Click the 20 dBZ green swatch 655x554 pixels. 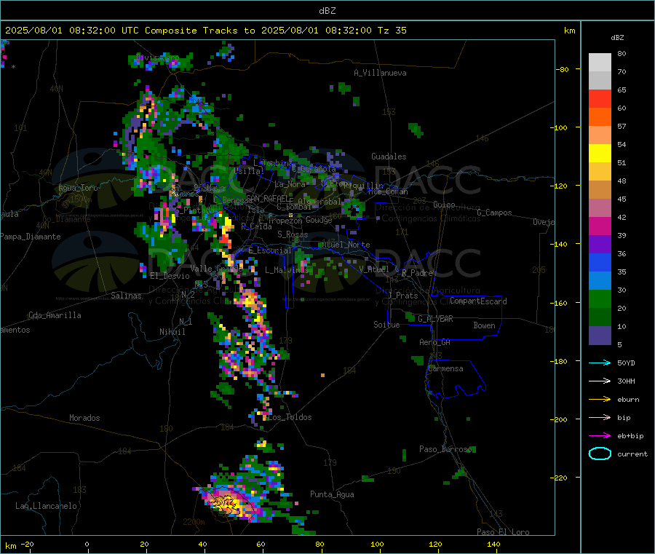(600, 298)
